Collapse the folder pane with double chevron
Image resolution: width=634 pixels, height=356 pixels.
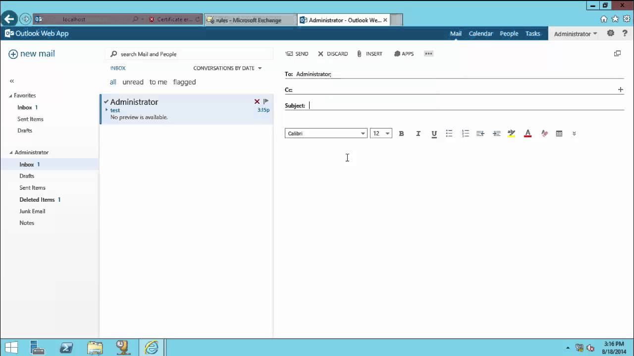click(x=12, y=81)
